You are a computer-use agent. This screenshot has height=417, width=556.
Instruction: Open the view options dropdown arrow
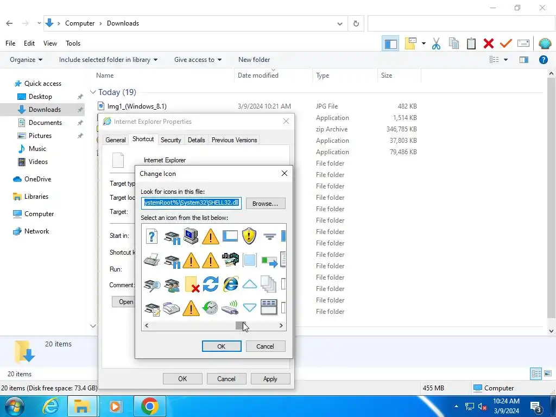[x=506, y=60]
